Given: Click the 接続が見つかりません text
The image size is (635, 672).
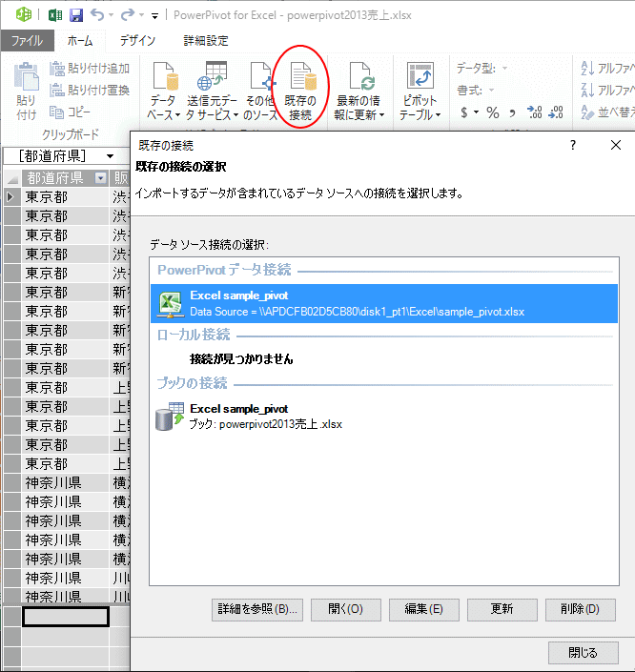Looking at the screenshot, I should [x=241, y=359].
